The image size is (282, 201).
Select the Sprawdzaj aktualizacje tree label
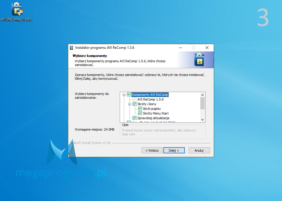(x=153, y=118)
